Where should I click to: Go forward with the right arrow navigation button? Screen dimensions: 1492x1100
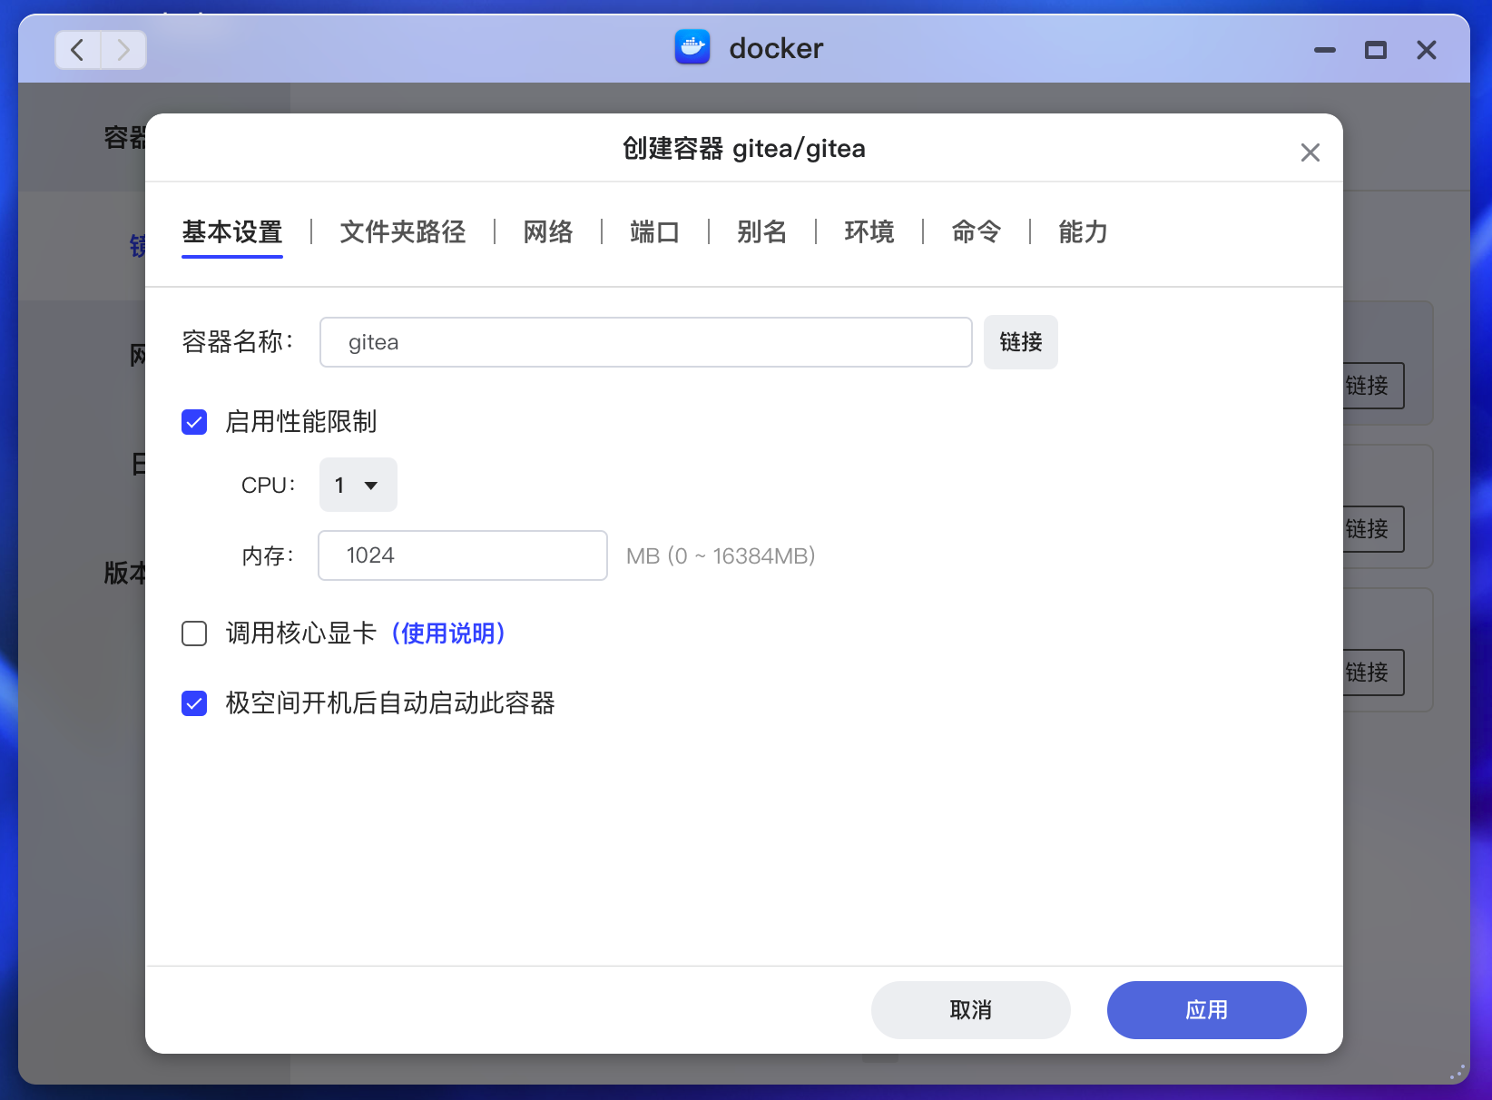click(123, 50)
